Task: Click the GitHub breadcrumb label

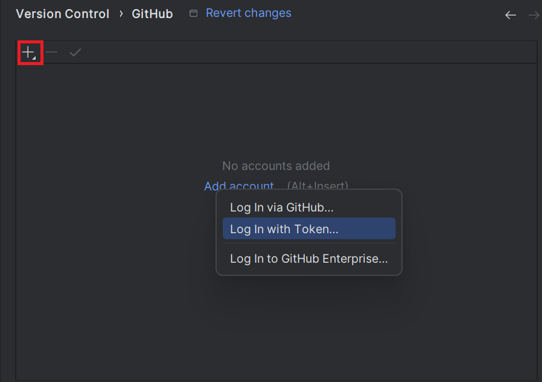Action: [152, 13]
